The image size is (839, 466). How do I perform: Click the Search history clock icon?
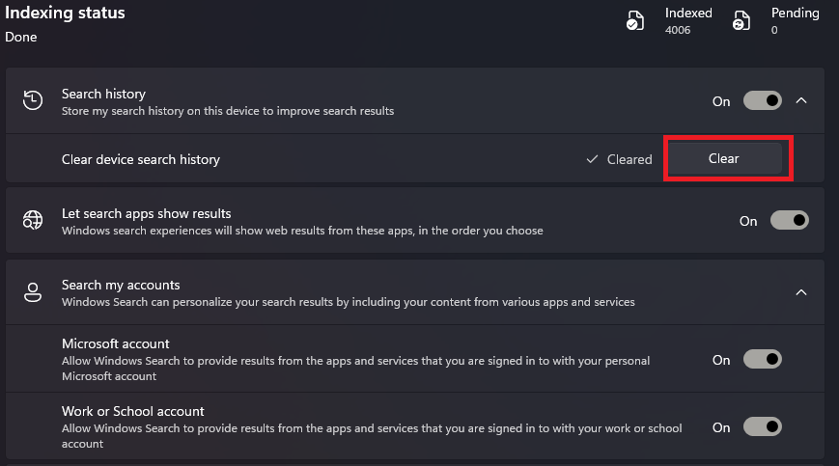(33, 100)
